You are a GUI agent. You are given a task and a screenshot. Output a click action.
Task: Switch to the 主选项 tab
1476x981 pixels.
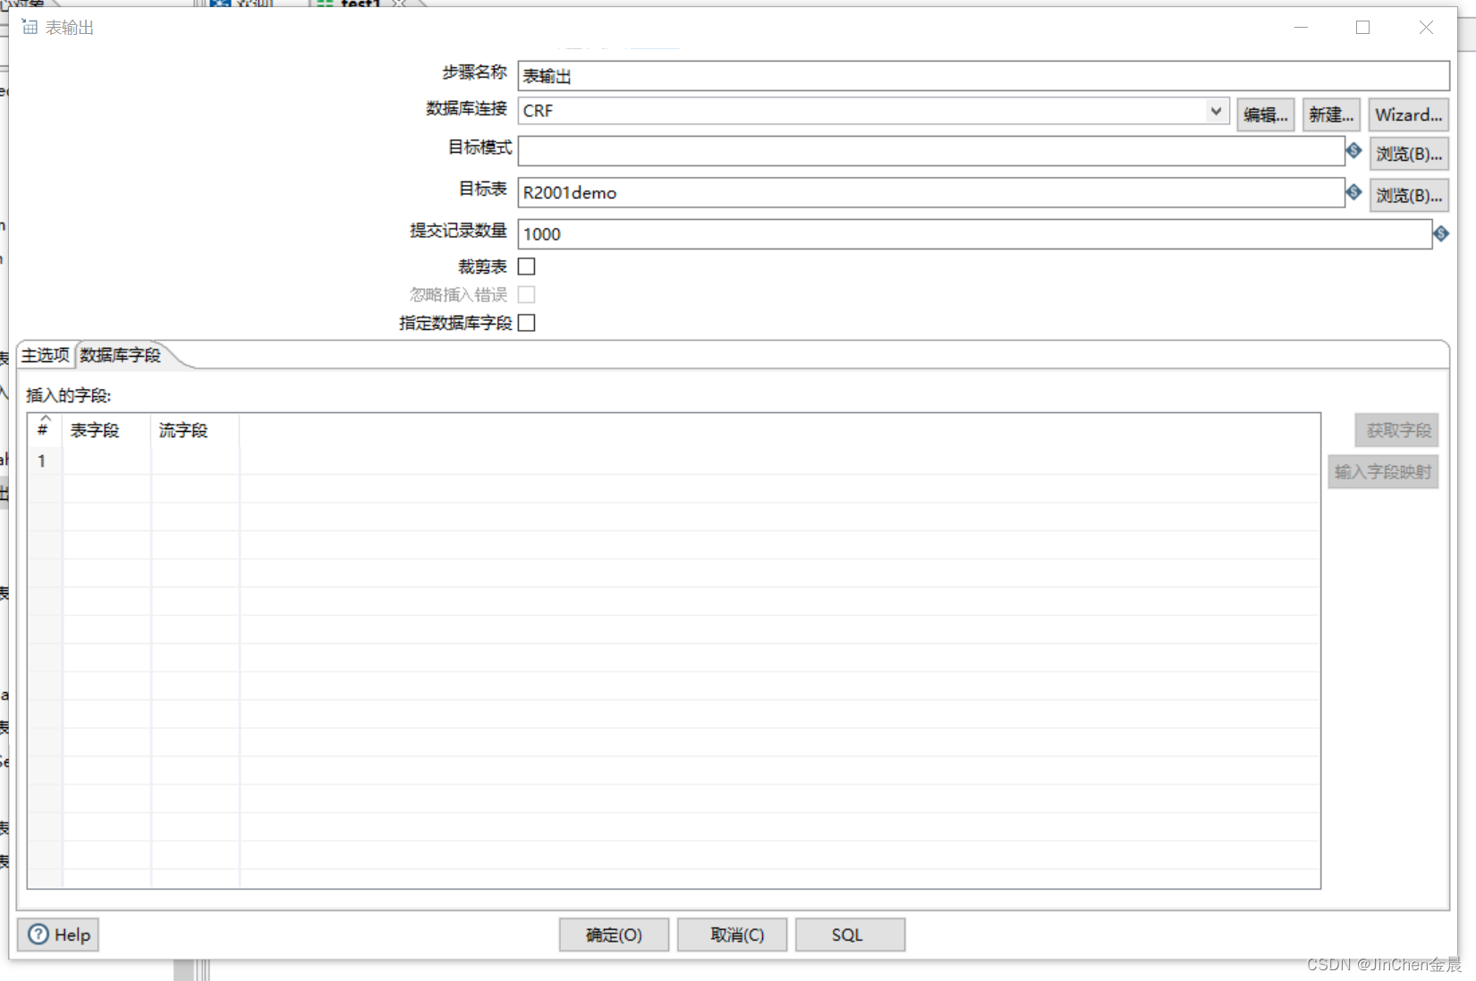[46, 355]
